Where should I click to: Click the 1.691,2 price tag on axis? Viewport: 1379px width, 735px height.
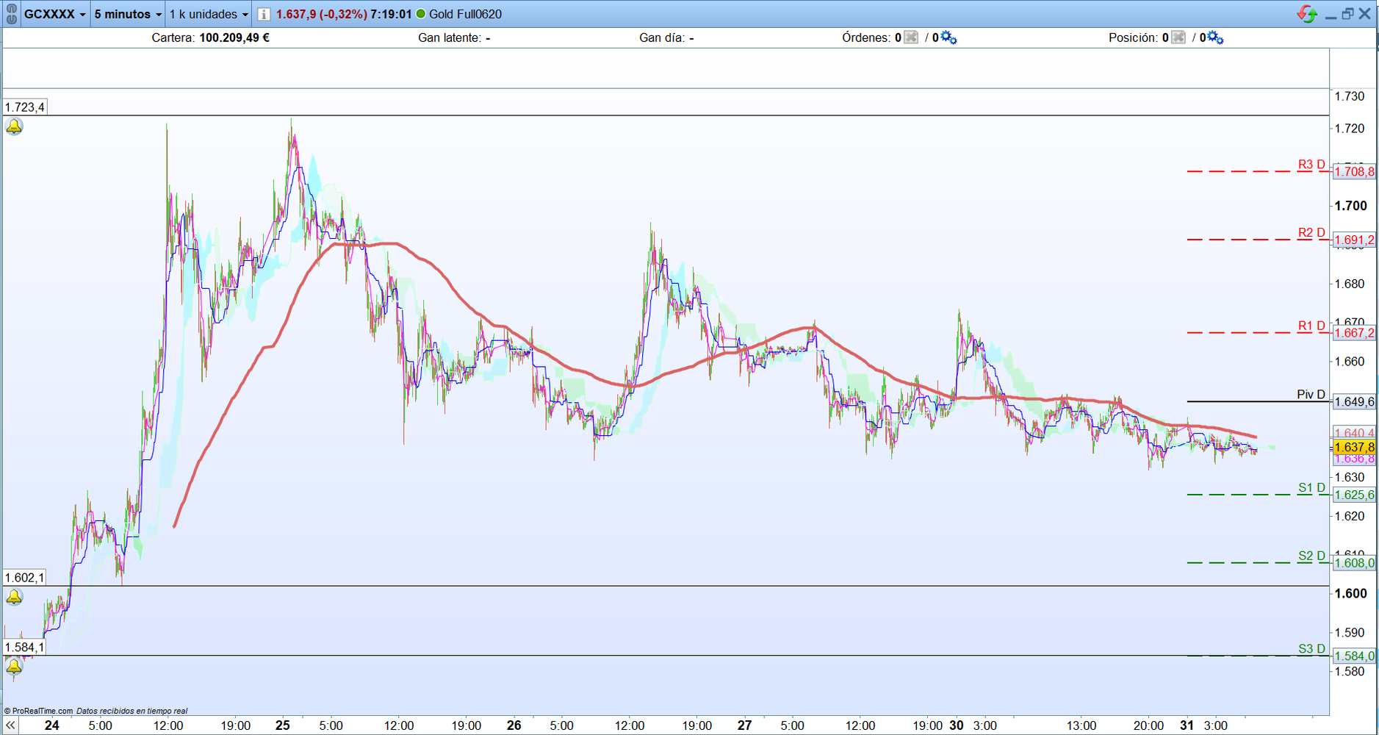pos(1354,240)
